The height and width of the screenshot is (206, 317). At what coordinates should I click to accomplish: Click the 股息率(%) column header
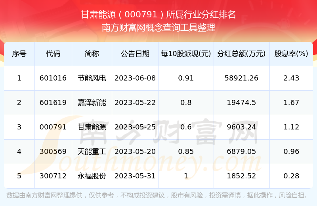pyautogui.click(x=291, y=54)
